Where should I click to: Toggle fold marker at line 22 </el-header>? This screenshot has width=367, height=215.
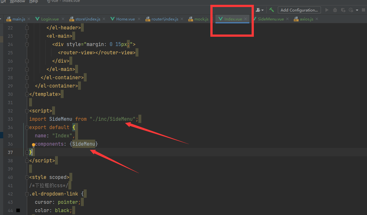pos(27,28)
